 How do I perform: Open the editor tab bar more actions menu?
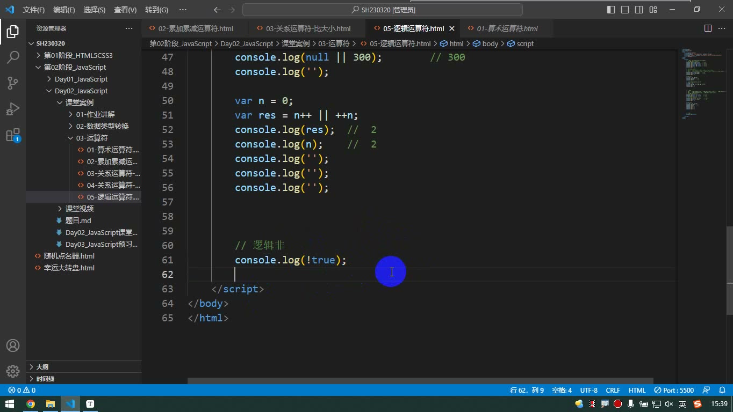(x=722, y=28)
